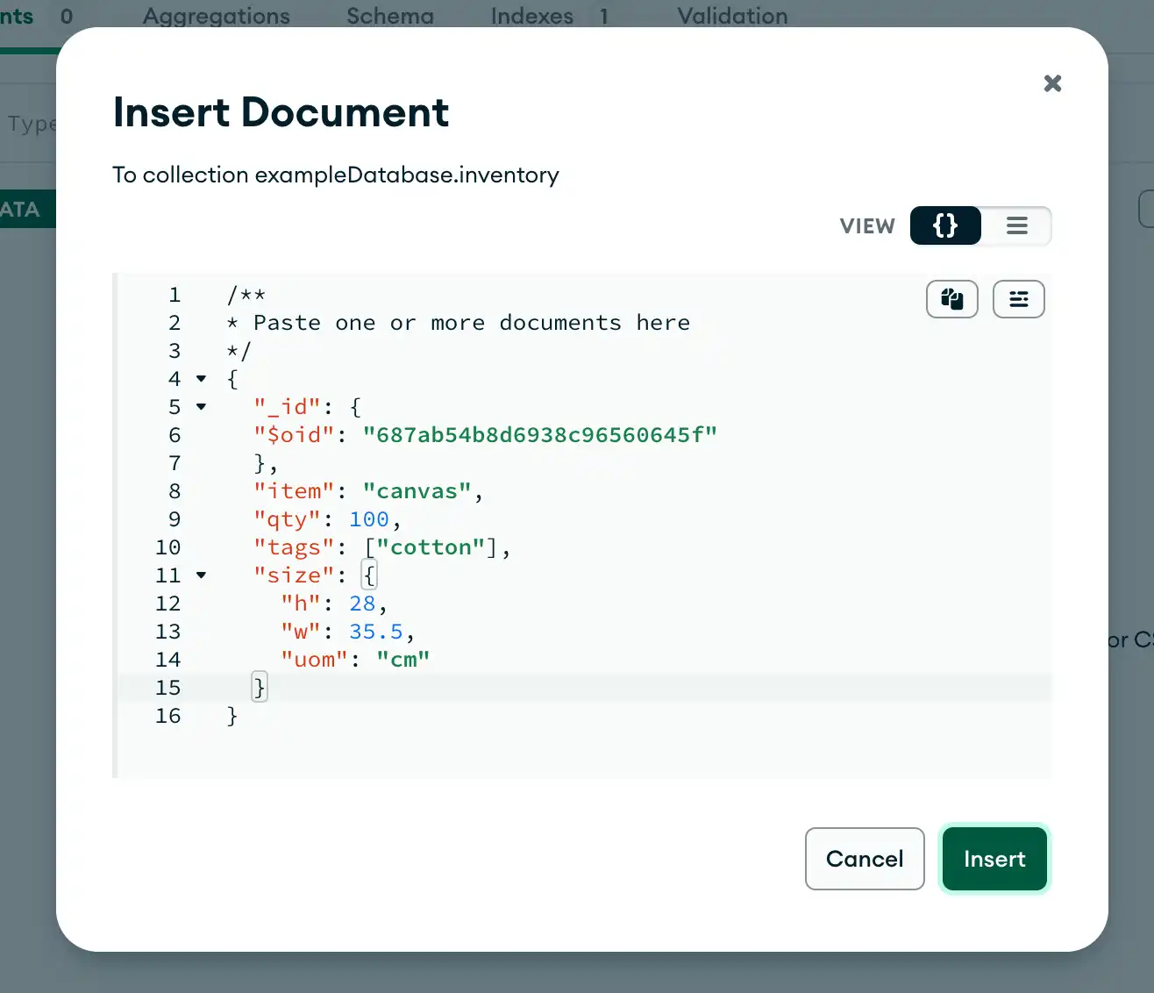Click the "cm" uom value
The image size is (1154, 993).
coord(402,660)
